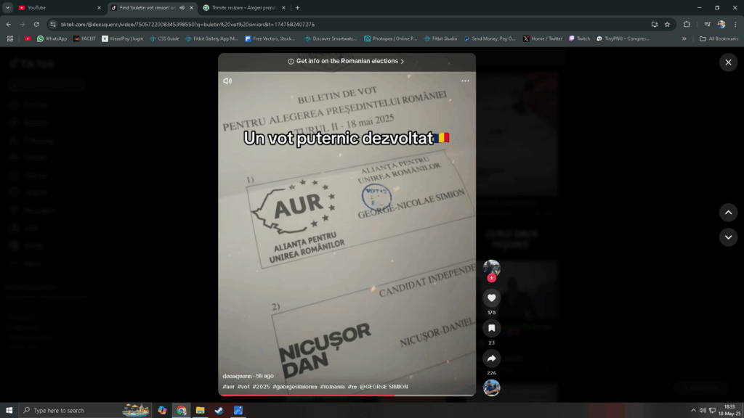Click the tiktok.com address bar URL

point(187,24)
